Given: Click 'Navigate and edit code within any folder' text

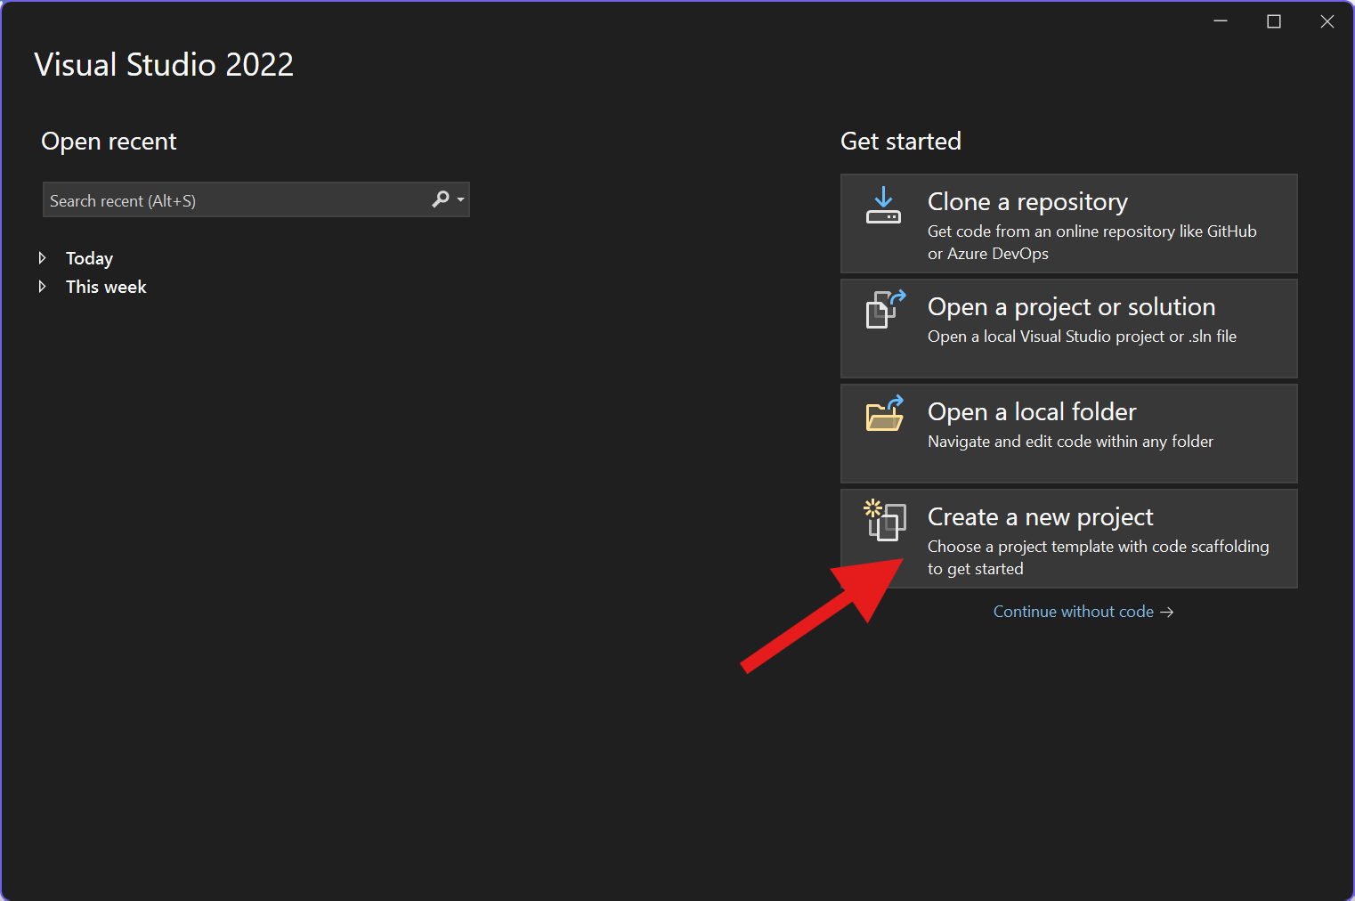Looking at the screenshot, I should [x=1070, y=442].
